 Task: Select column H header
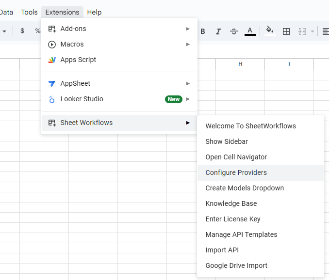(240, 64)
